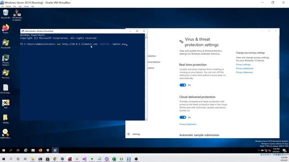Click the 'Virus & threat protection settings' heading
This screenshot has width=289, height=162.
coord(202,42)
